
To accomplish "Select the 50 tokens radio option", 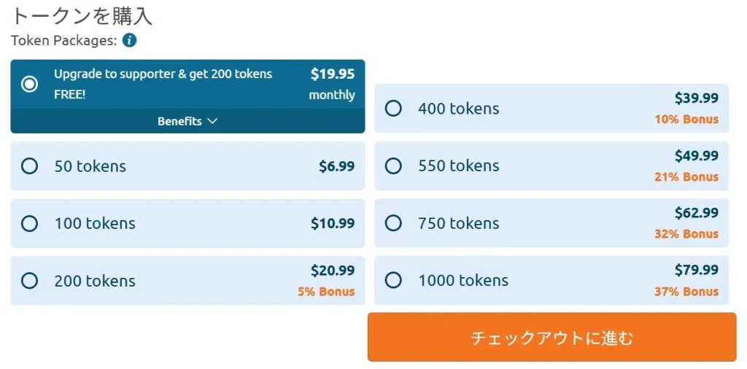I will tap(29, 166).
